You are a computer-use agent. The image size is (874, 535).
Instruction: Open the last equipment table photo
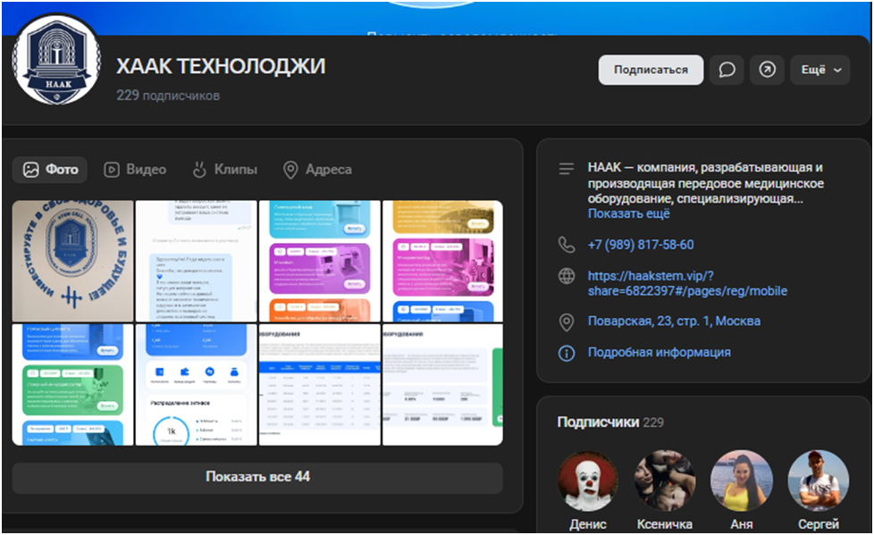point(442,385)
